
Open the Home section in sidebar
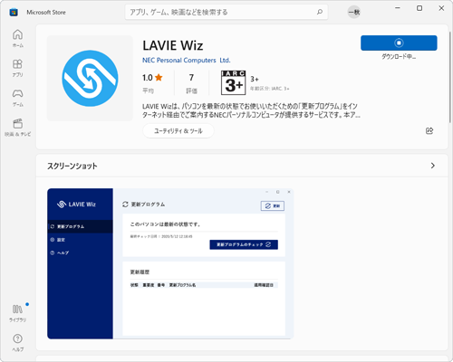tap(17, 39)
